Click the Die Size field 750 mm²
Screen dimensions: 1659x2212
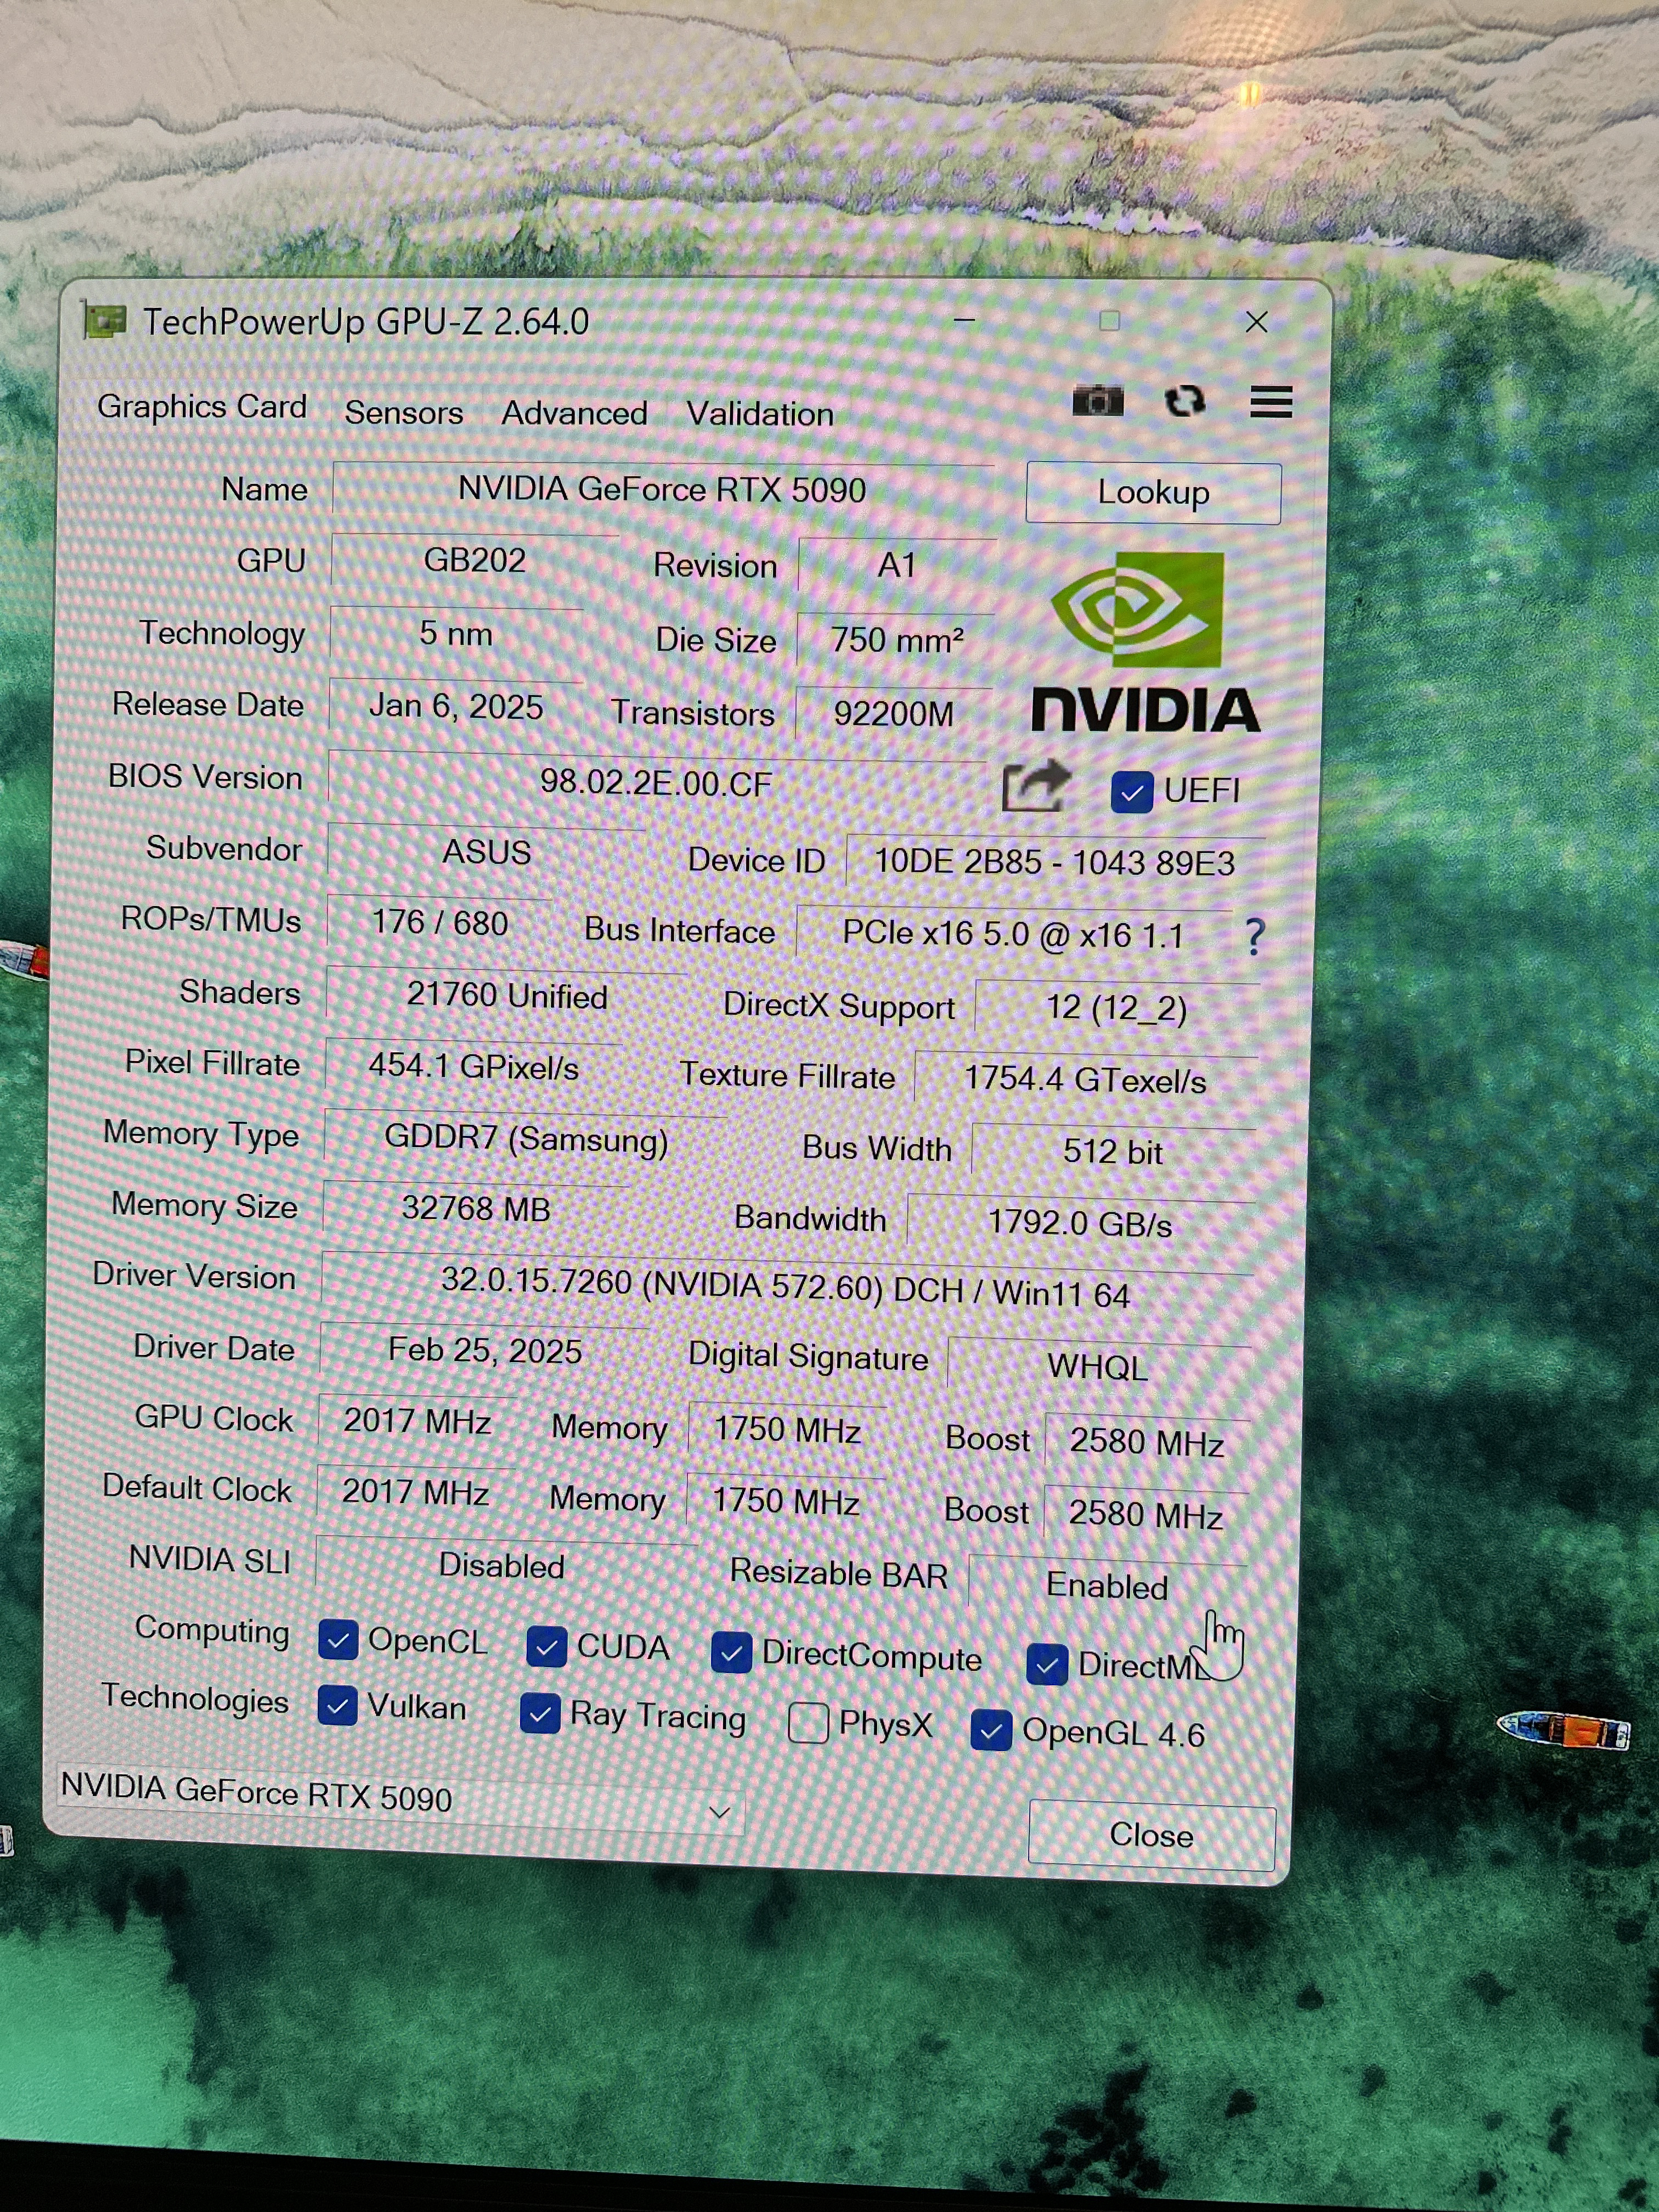(896, 640)
